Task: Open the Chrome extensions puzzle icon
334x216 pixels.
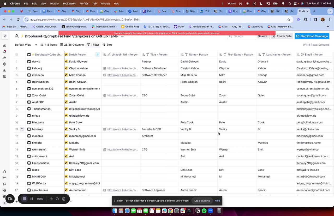Action: [306, 19]
